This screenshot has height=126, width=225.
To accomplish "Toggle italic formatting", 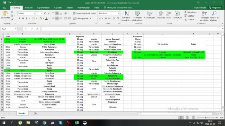I will (x=23, y=18).
